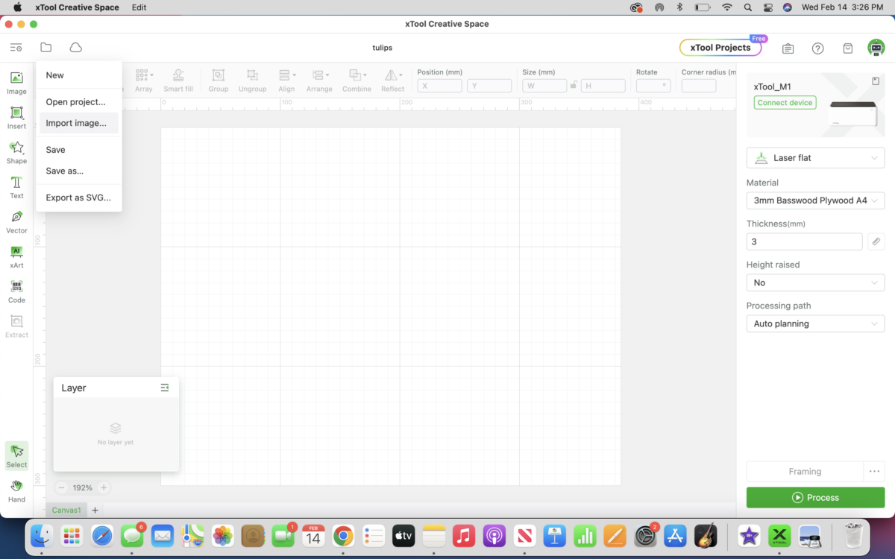
Task: Click the device panel icon on xTool_M1 card
Action: click(x=876, y=81)
